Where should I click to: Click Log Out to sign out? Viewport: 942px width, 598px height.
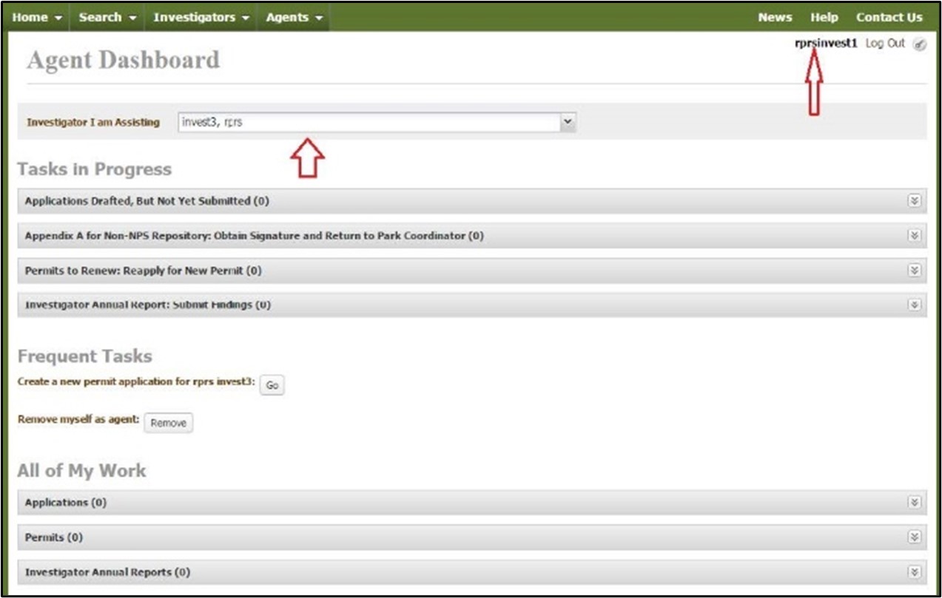coord(886,44)
